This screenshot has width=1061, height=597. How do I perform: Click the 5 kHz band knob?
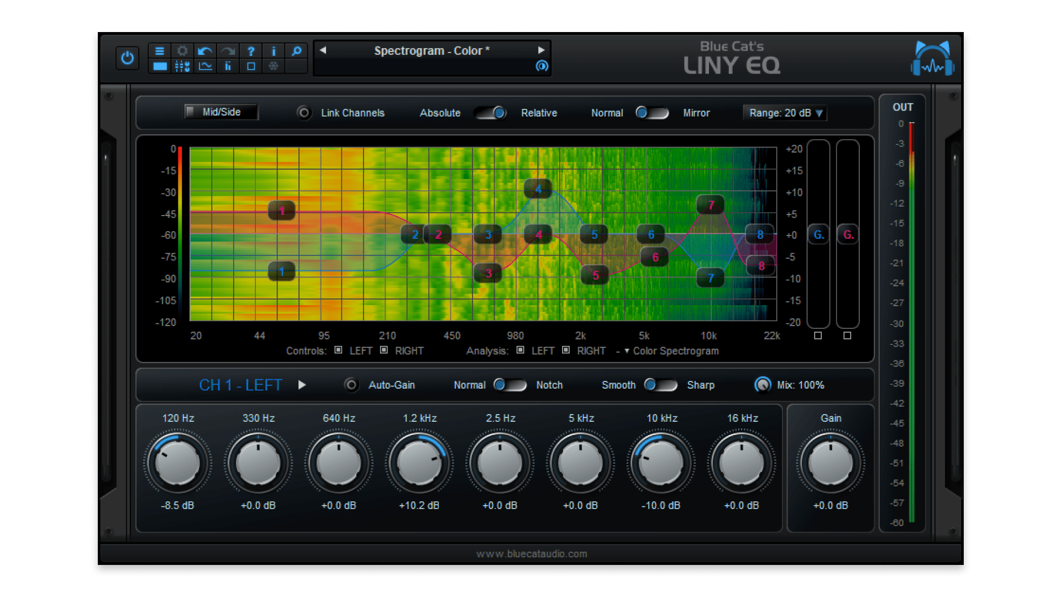pyautogui.click(x=580, y=463)
